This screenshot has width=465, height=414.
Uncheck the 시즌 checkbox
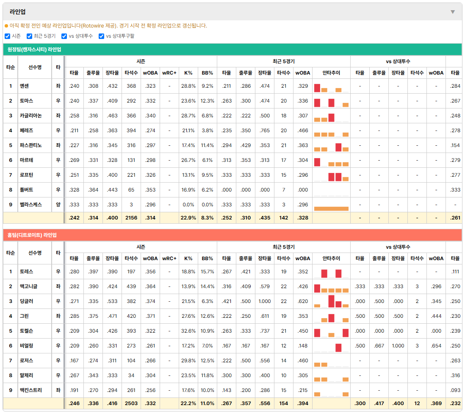8,36
